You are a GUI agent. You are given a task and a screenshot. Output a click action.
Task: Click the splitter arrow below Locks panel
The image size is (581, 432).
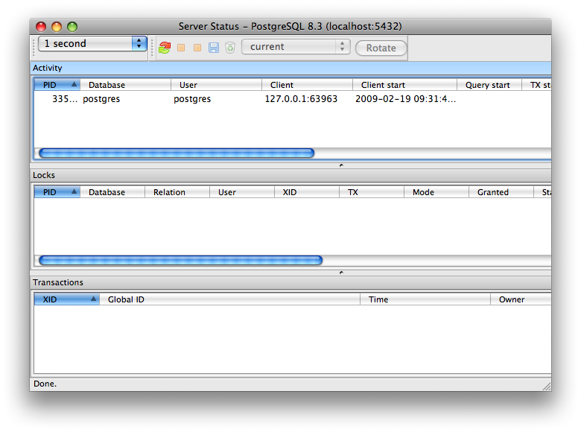tap(341, 273)
